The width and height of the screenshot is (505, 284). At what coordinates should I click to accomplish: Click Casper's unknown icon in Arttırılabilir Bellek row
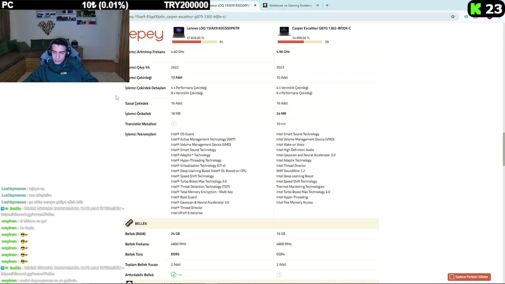(x=279, y=275)
